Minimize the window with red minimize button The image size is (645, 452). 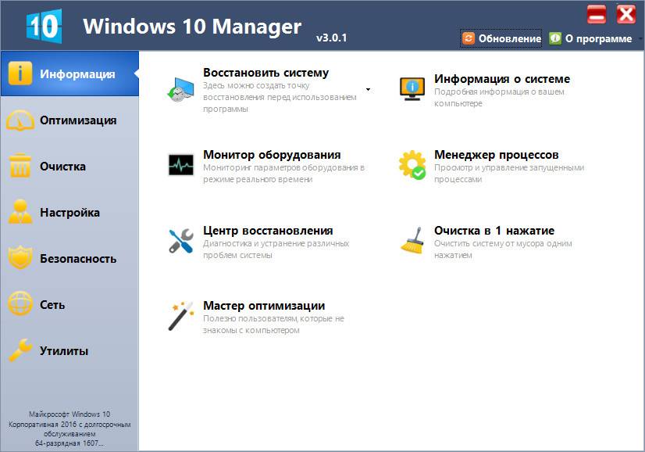click(597, 14)
